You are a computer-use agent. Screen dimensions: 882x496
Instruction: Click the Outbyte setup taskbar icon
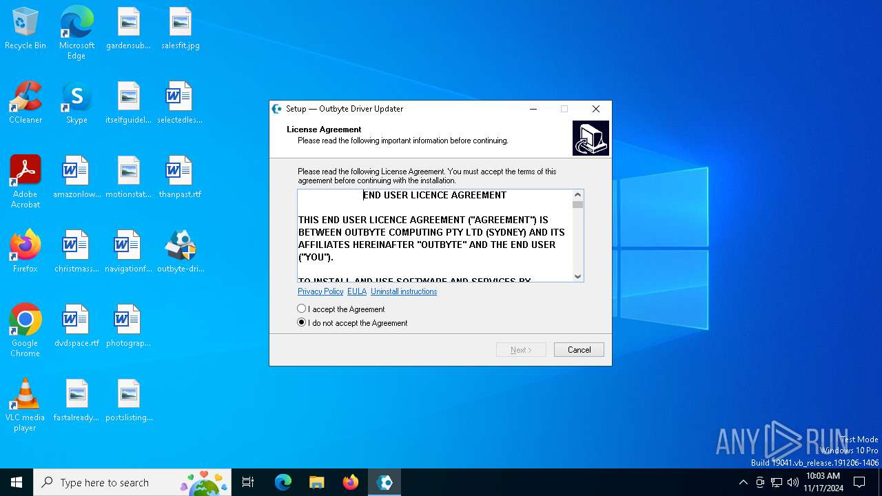[x=384, y=482]
